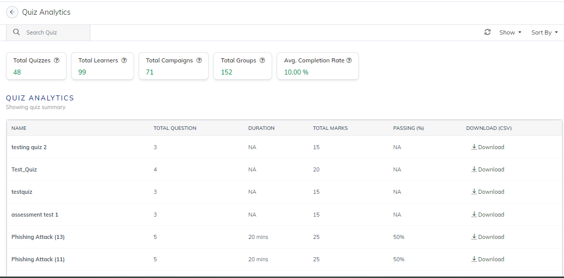Select the assessment test 1 quiz name
The height and width of the screenshot is (278, 564).
pos(35,215)
